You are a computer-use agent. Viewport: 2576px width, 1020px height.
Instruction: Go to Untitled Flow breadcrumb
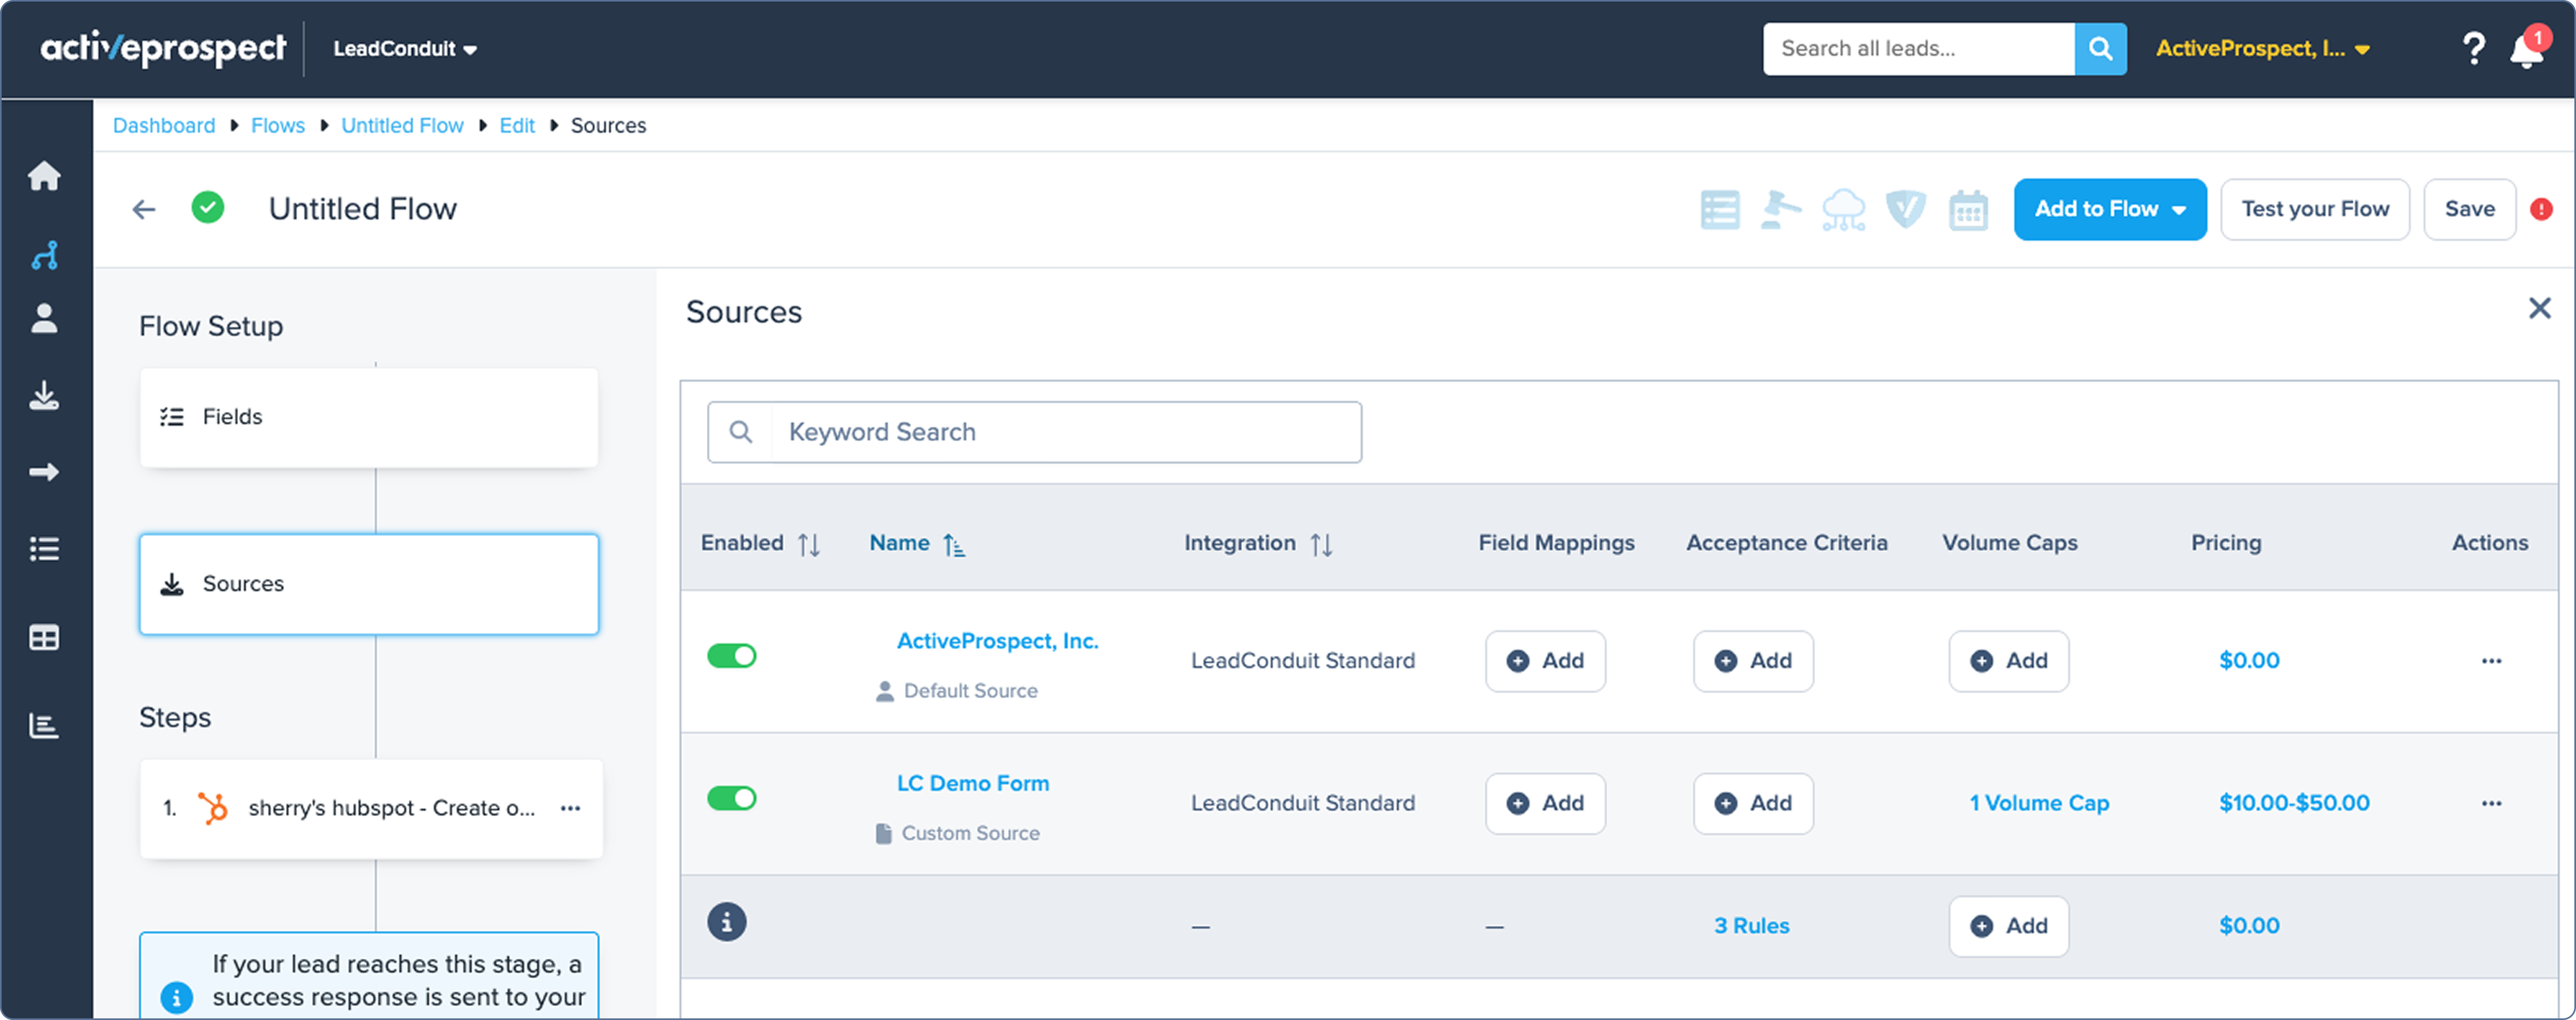tap(402, 126)
